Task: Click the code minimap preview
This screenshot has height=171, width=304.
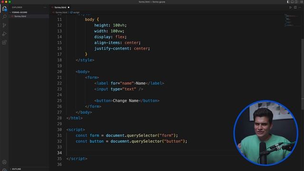Action: pos(292,20)
